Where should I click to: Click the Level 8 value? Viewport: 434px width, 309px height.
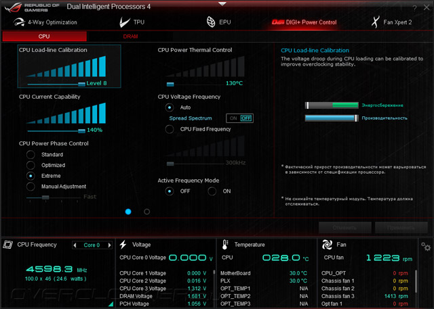point(96,83)
